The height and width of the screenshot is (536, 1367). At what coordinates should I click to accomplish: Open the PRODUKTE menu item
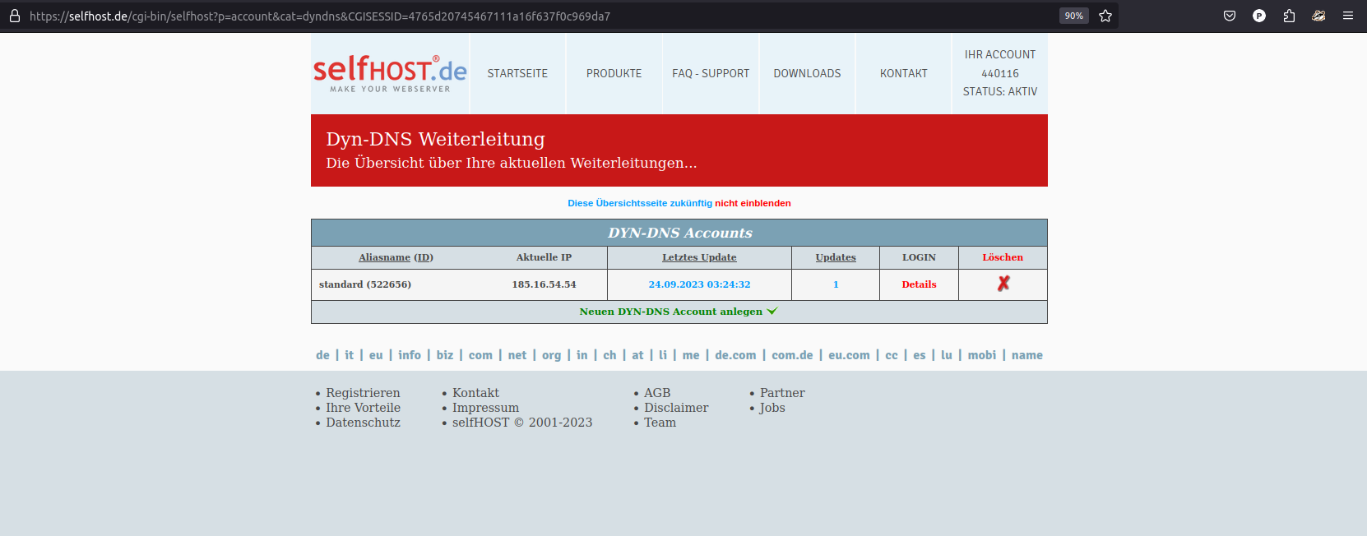pyautogui.click(x=614, y=73)
